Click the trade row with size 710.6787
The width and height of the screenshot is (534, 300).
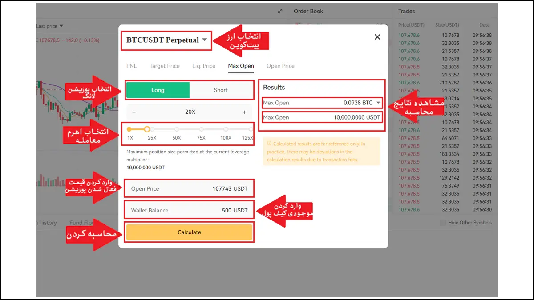point(445,83)
